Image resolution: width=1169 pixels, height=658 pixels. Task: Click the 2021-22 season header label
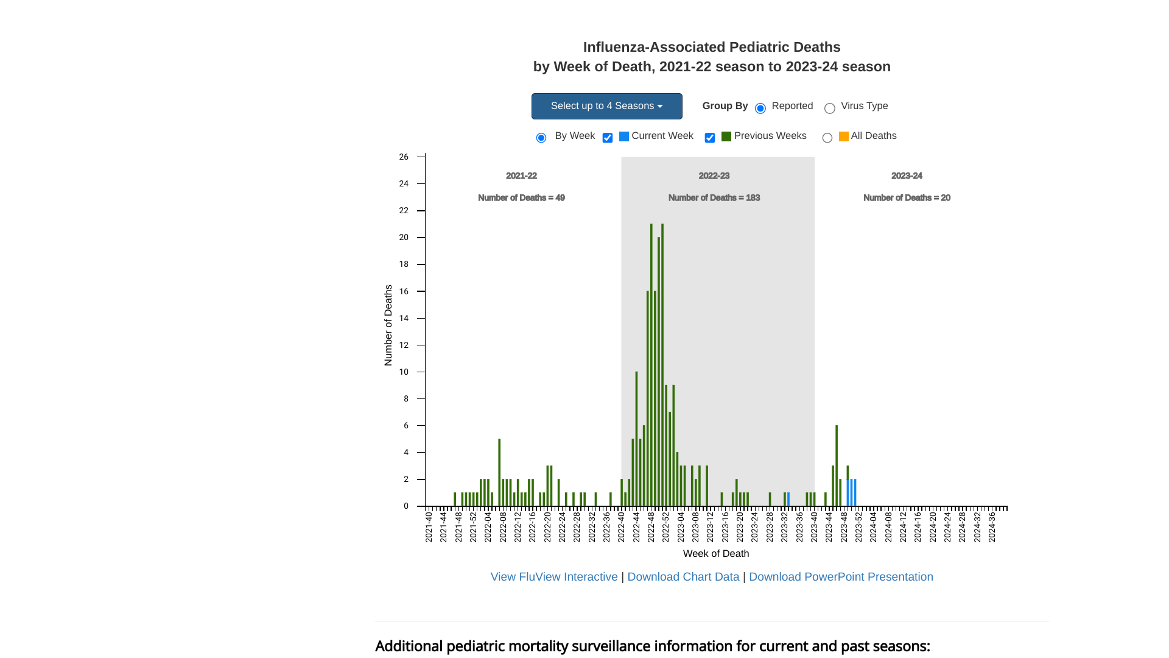click(521, 176)
